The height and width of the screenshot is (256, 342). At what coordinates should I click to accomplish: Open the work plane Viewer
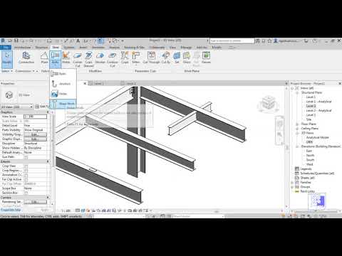(206, 58)
